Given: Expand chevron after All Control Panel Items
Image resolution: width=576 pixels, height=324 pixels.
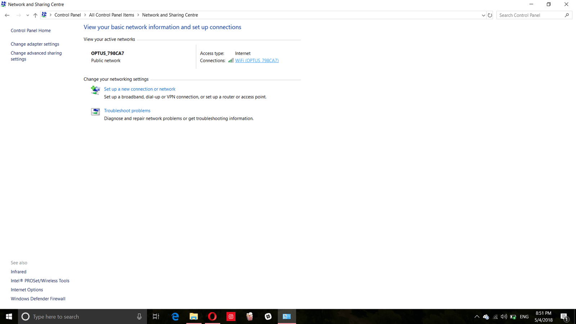Looking at the screenshot, I should 138,15.
